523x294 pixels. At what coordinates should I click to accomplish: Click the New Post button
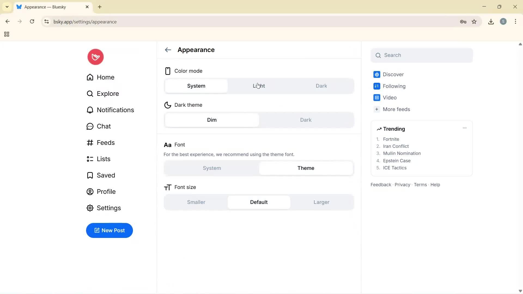[x=109, y=230]
